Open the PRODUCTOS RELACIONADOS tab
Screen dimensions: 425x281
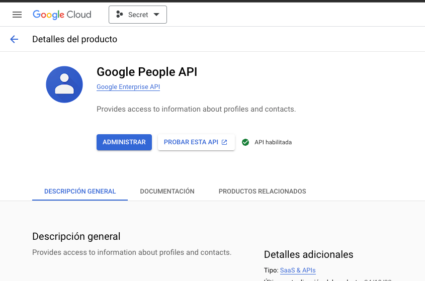(263, 192)
